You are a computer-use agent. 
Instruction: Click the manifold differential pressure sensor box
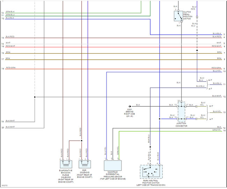coord(113,166)
